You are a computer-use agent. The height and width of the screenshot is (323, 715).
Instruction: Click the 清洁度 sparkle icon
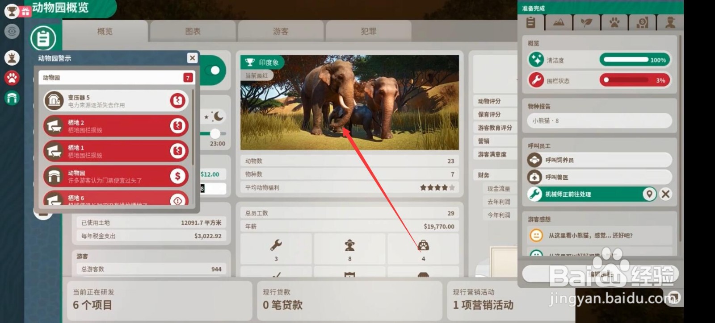click(x=536, y=59)
